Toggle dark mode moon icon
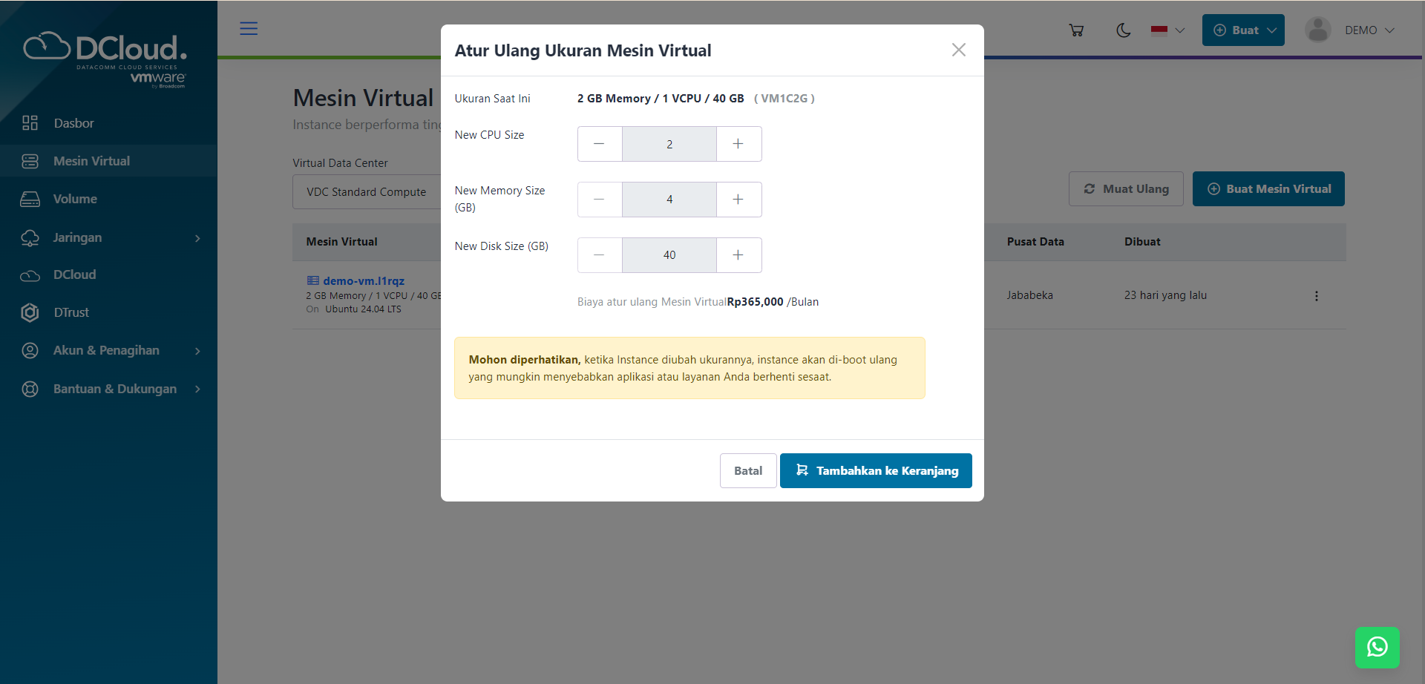The image size is (1425, 684). [x=1123, y=30]
